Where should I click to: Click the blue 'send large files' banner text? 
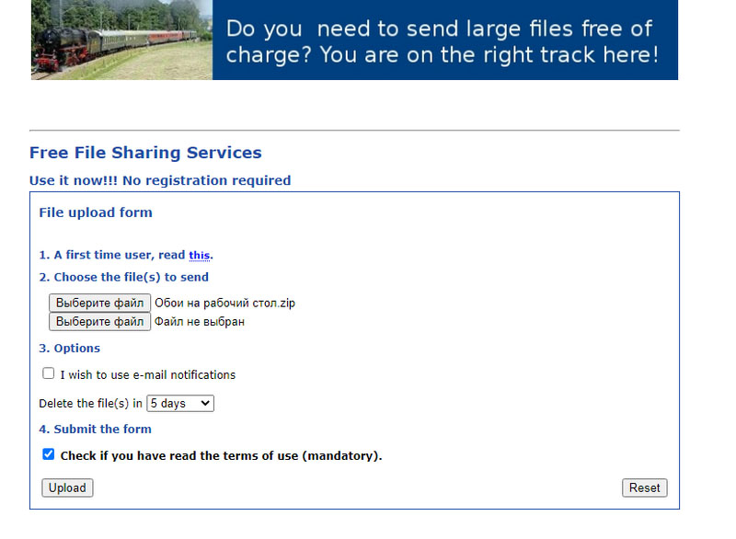(443, 41)
